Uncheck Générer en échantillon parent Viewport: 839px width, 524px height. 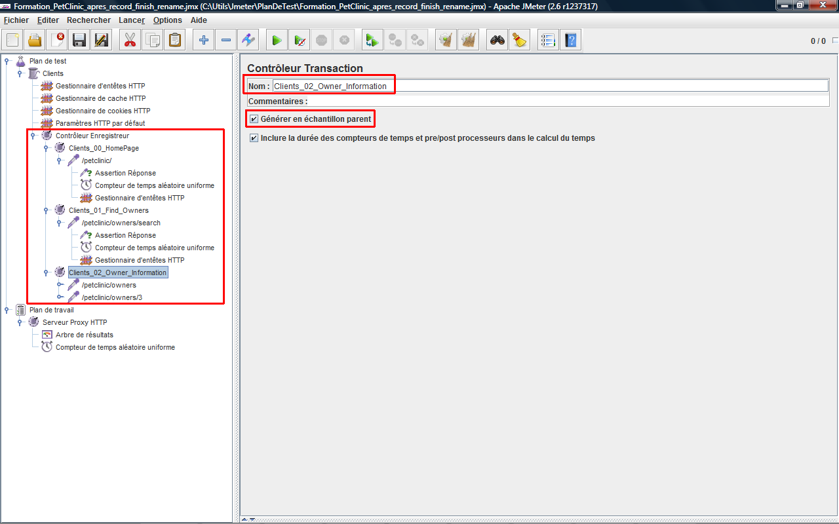(254, 119)
